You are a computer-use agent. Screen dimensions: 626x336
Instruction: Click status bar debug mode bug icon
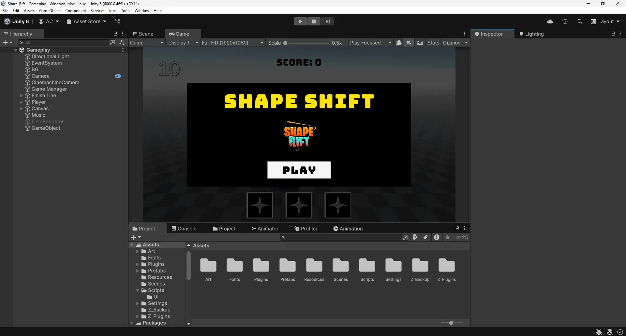pos(599,332)
